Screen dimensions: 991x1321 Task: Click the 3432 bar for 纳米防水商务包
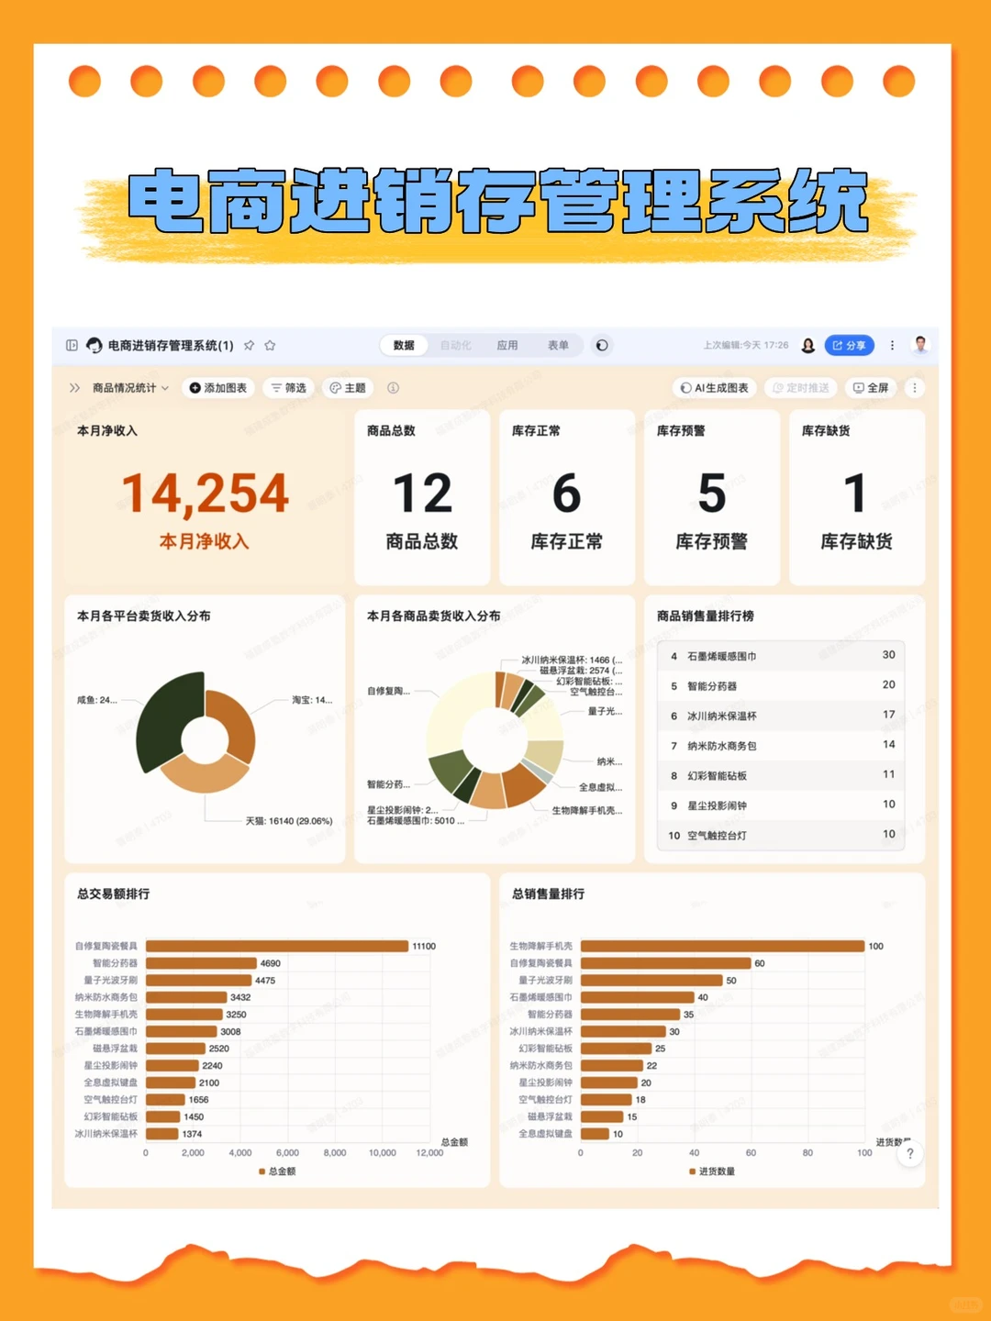[186, 997]
